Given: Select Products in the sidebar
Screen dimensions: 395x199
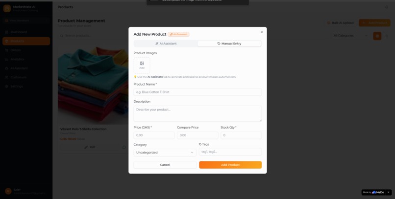Looking at the screenshot, I should click(26, 41).
